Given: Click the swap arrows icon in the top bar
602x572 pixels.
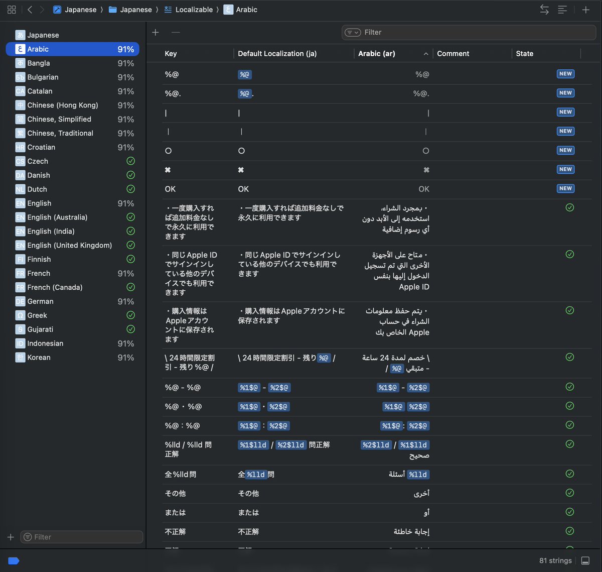Looking at the screenshot, I should click(x=544, y=10).
